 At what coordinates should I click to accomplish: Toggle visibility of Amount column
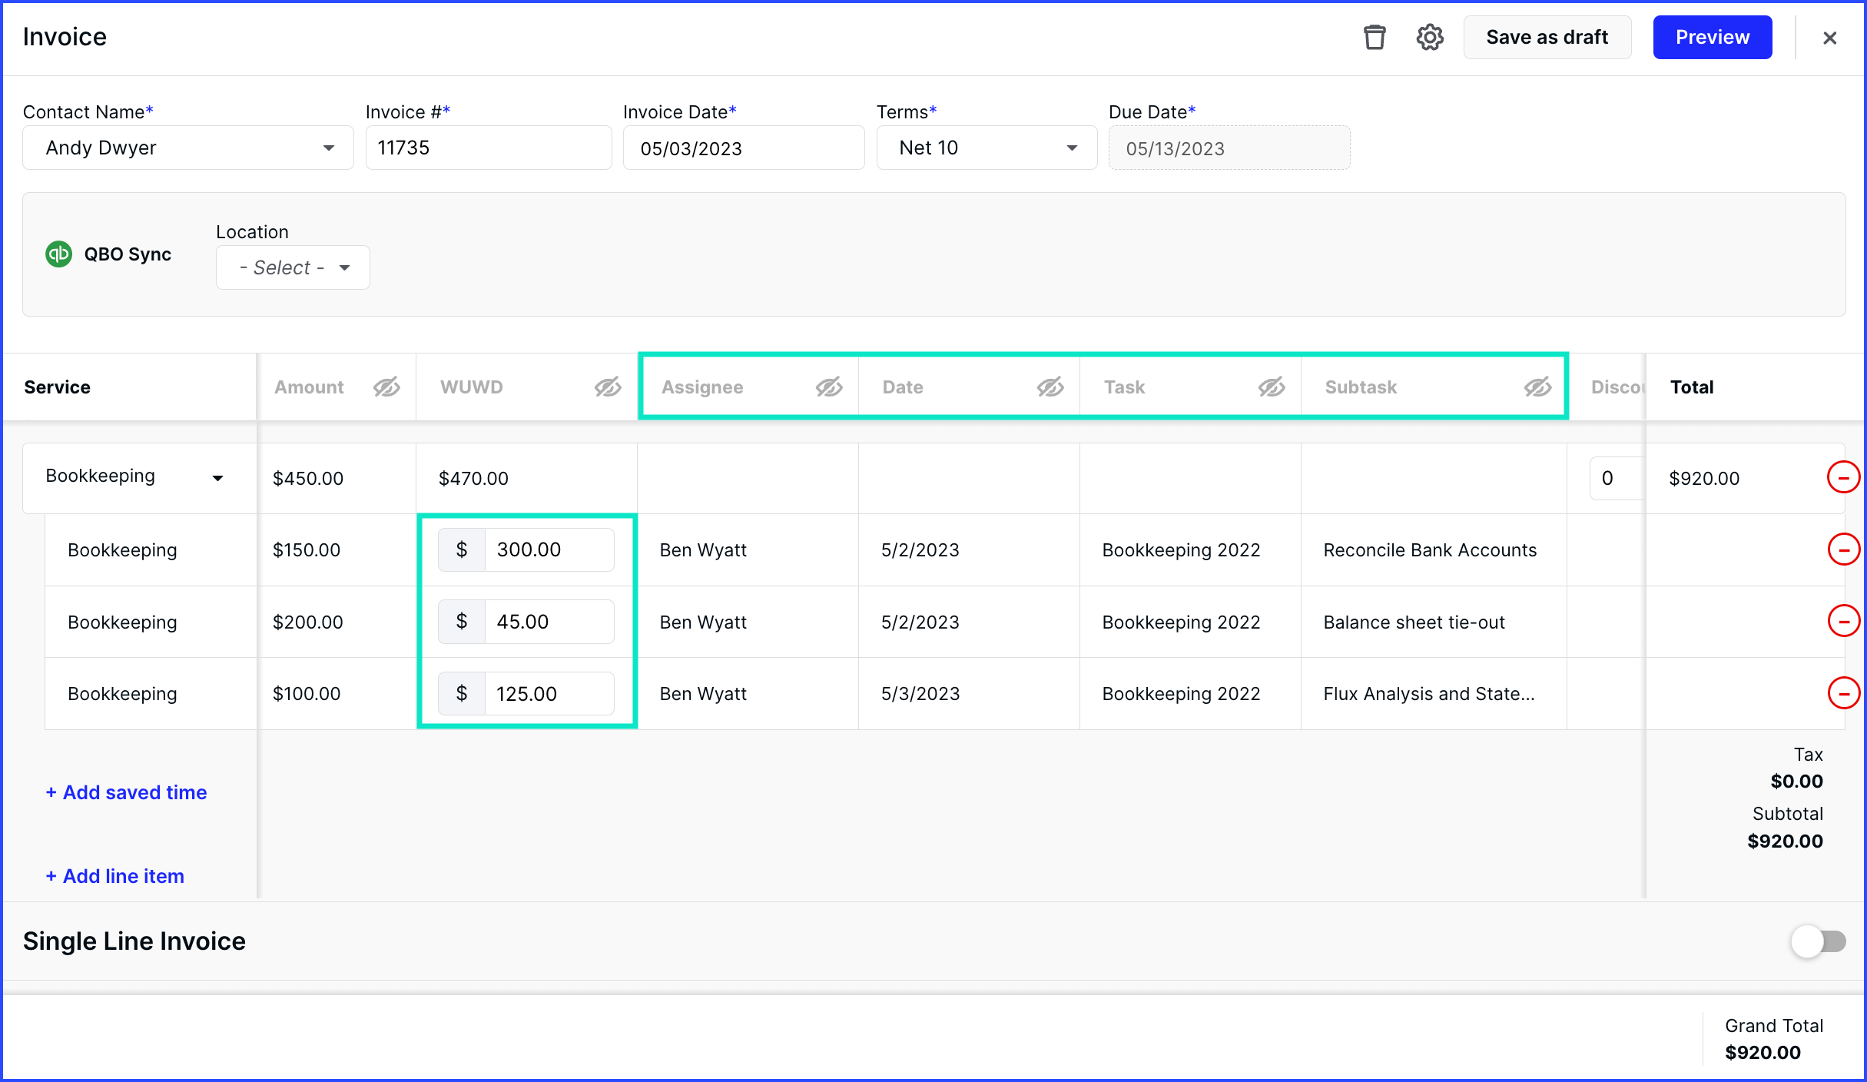(386, 387)
